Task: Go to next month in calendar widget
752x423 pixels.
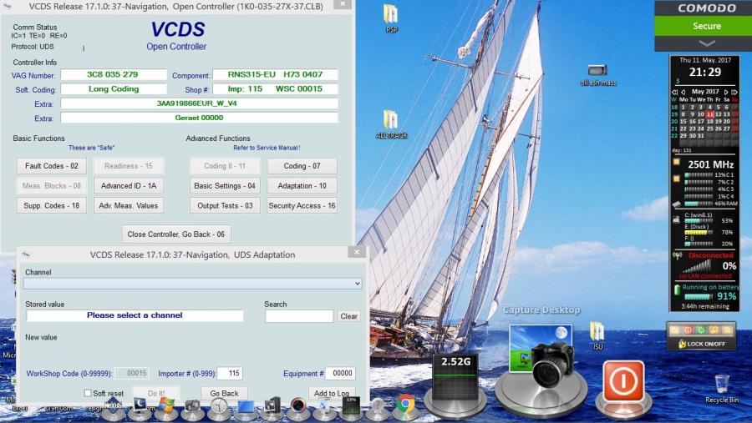Action: (725, 92)
